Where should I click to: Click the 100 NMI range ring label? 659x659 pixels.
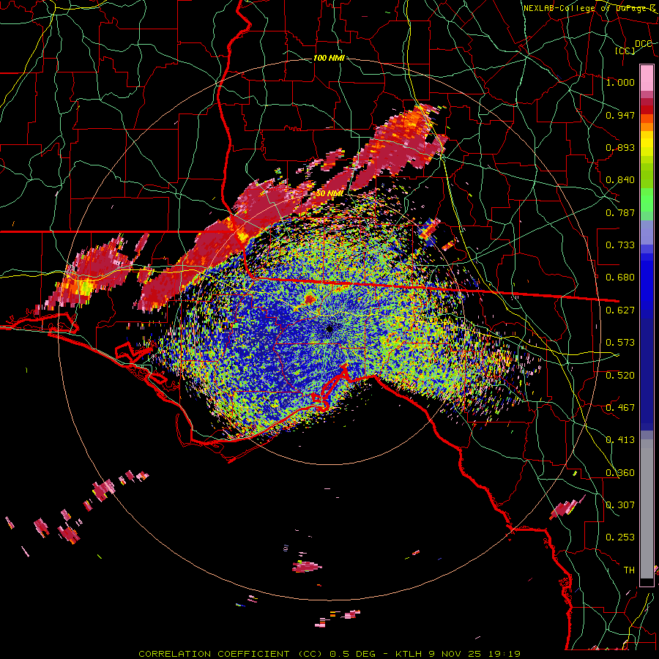329,58
